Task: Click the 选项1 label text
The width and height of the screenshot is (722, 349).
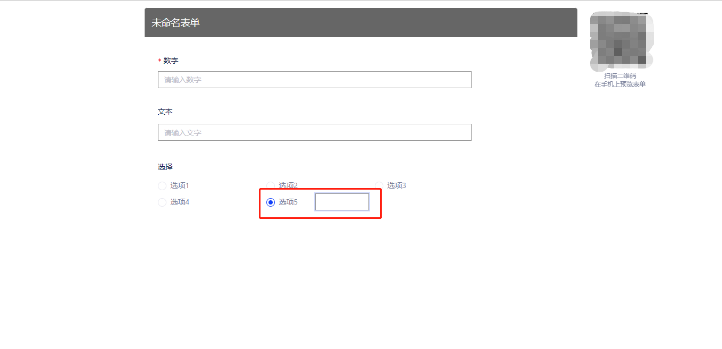Action: 180,186
